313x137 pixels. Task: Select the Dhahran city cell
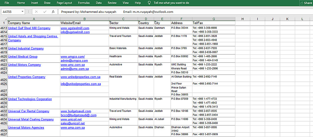tap(162, 131)
